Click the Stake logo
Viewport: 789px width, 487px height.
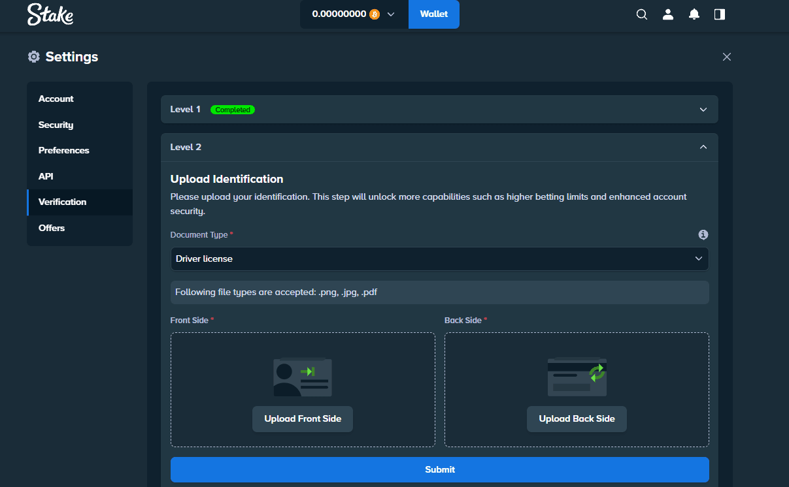click(x=50, y=14)
